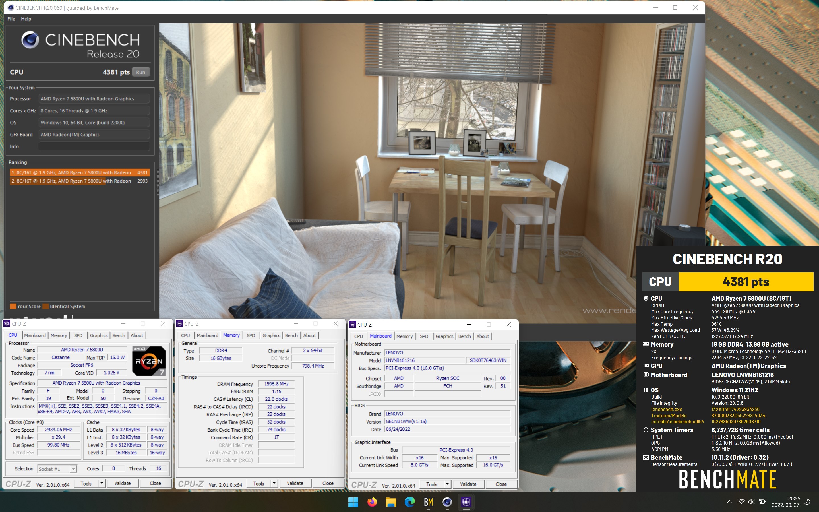Screen dimensions: 819x512
Task: Click the System Timers clock icon
Action: [x=646, y=430]
